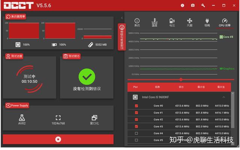
Task: Uncheck the Core #0 plot checkbox
Action: pos(136,106)
